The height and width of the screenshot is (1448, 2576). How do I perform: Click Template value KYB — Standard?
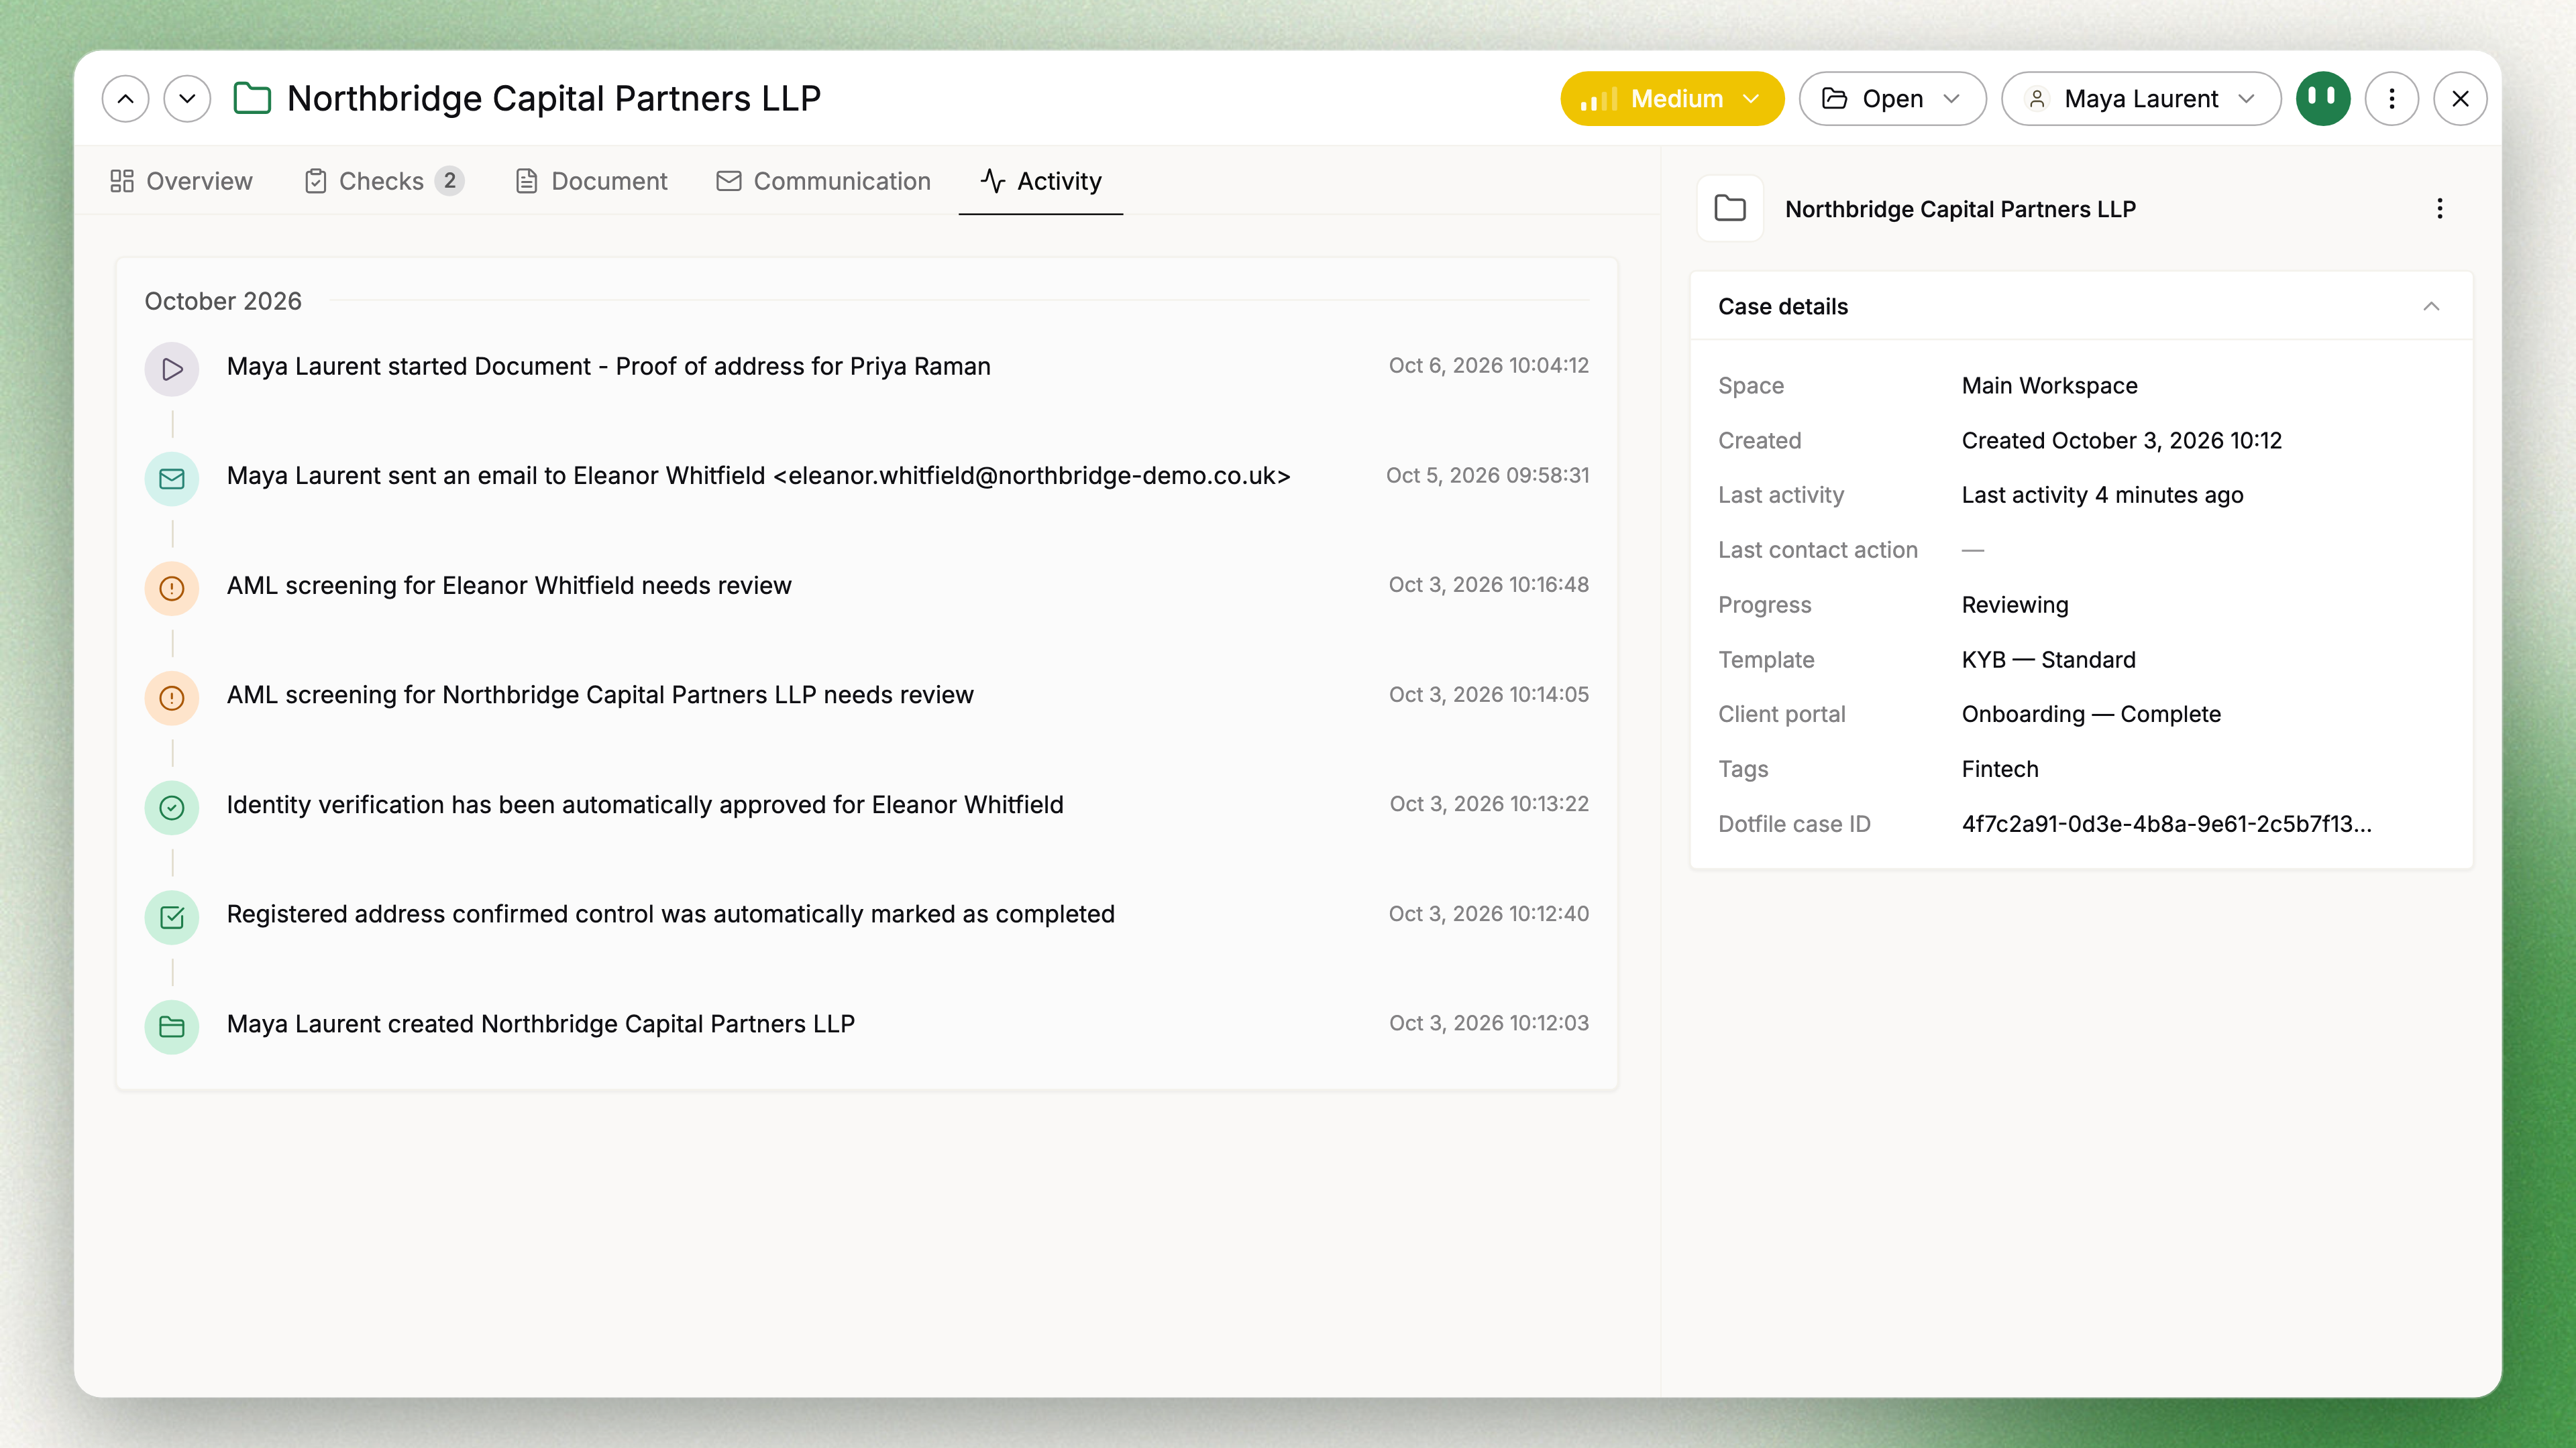coord(2048,660)
